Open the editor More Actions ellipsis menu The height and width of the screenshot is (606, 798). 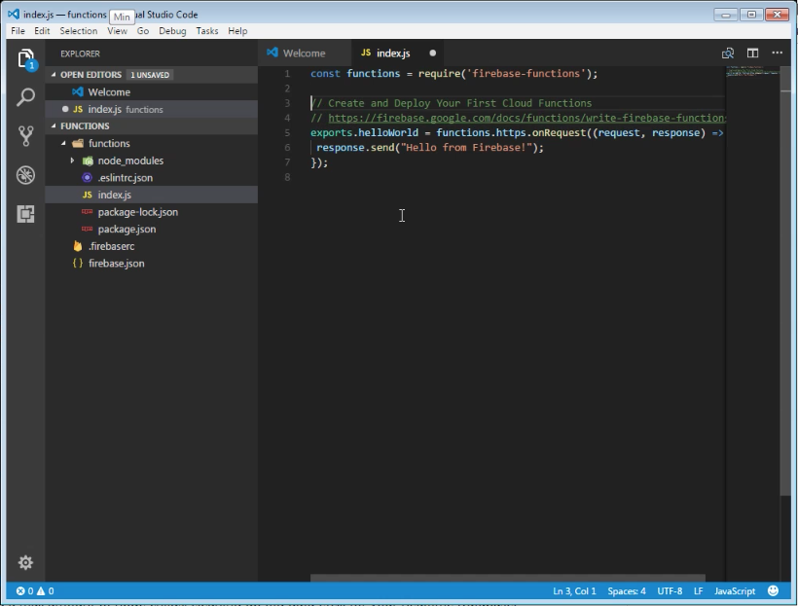click(x=778, y=53)
